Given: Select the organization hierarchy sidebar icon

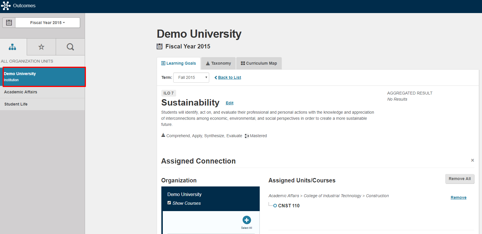Looking at the screenshot, I should point(12,47).
